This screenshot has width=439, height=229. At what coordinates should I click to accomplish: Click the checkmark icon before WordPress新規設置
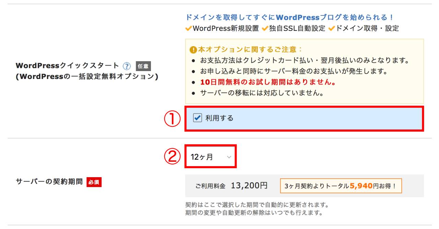(x=189, y=29)
